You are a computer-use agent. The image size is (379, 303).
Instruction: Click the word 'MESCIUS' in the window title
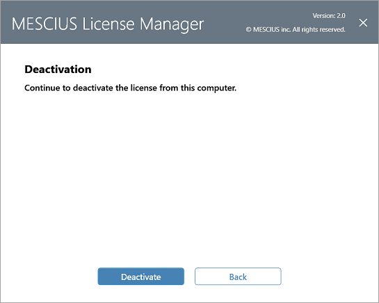(45, 24)
